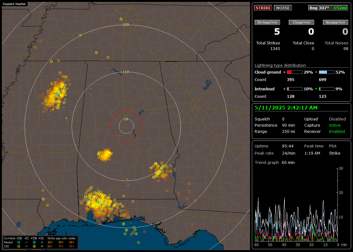Image resolution: width=353 pixels, height=252 pixels.
Task: Click the Upload status Disabled
Action: (x=337, y=119)
